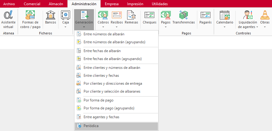Click the Pagos money icon
The height and width of the screenshot is (131, 272).
pyautogui.click(x=166, y=15)
